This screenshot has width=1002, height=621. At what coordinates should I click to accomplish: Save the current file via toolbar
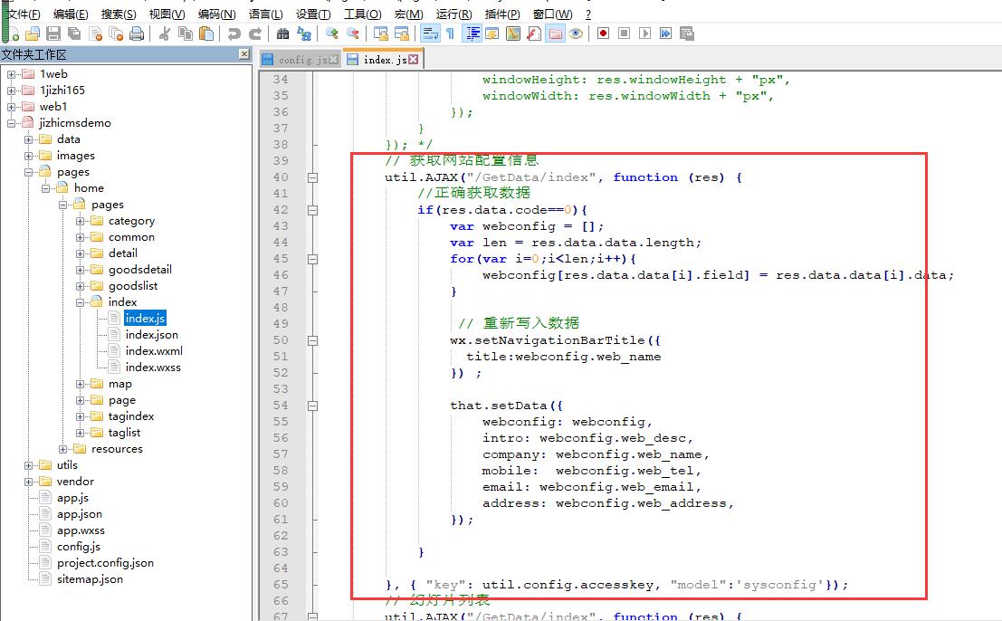(53, 33)
